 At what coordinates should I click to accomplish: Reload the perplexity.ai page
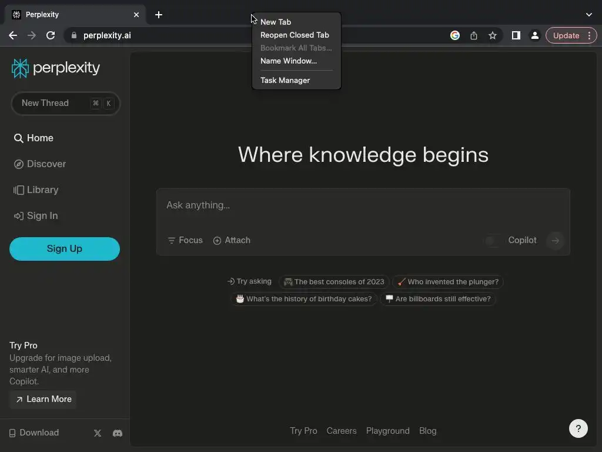pyautogui.click(x=51, y=35)
